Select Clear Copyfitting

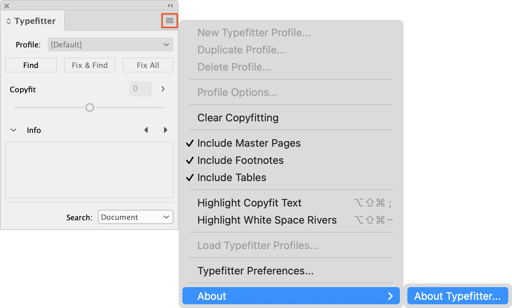tap(291, 118)
